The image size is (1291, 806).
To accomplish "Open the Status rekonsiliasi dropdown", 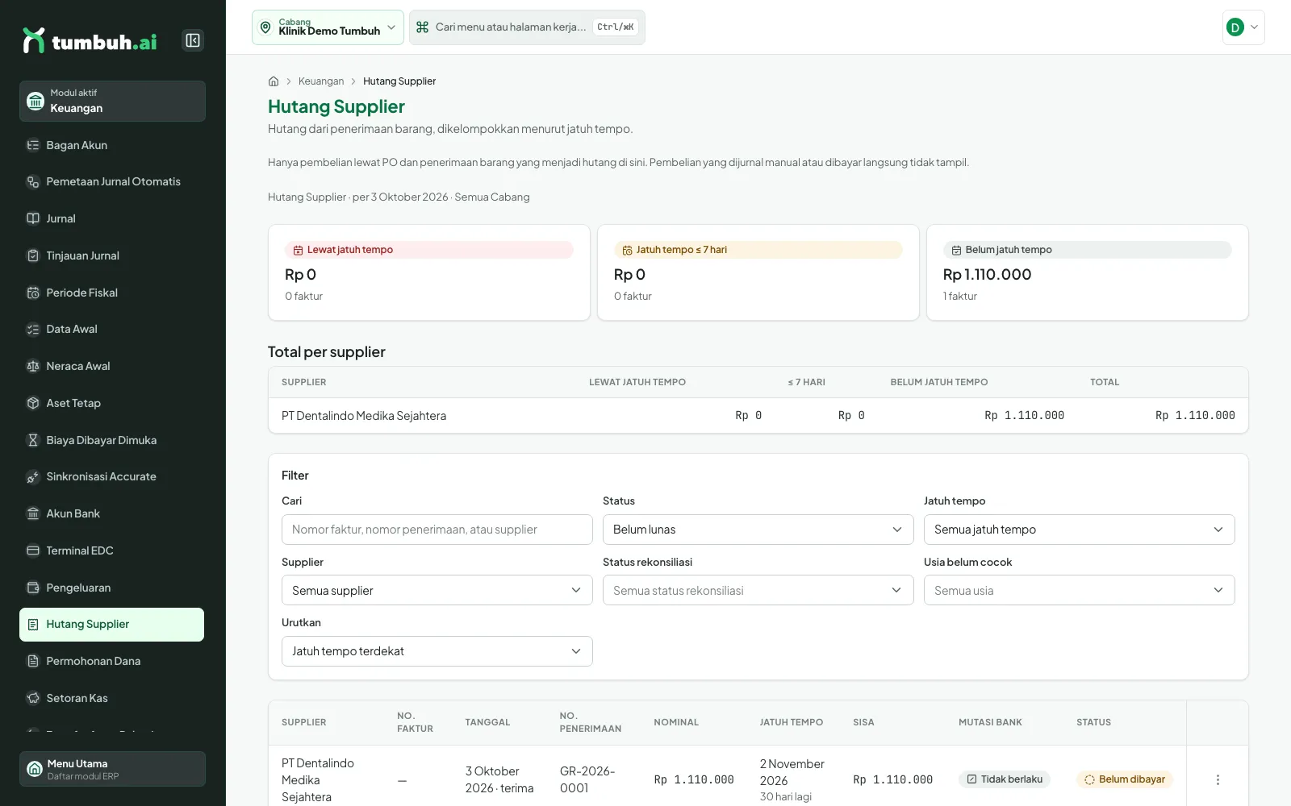I will coord(758,590).
